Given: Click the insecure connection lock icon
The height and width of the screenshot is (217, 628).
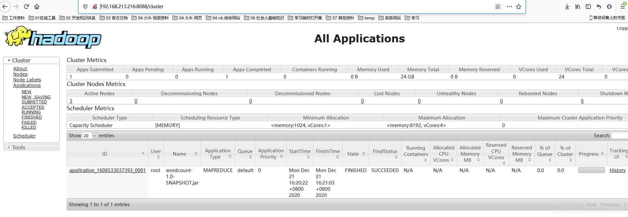Looking at the screenshot, I should click(x=95, y=7).
